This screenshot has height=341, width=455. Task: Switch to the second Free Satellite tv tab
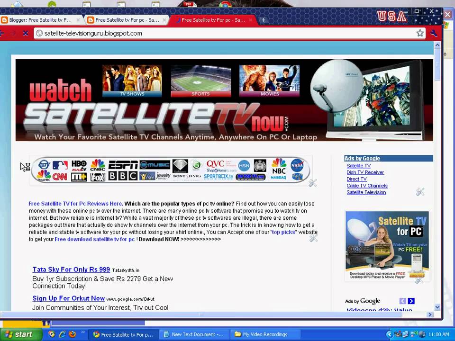pyautogui.click(x=127, y=20)
